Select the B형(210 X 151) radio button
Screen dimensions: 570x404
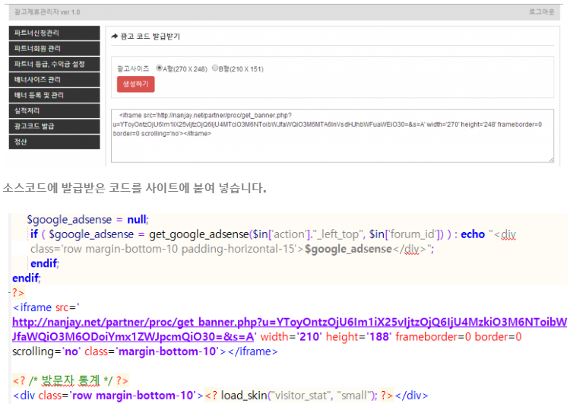[x=215, y=68]
